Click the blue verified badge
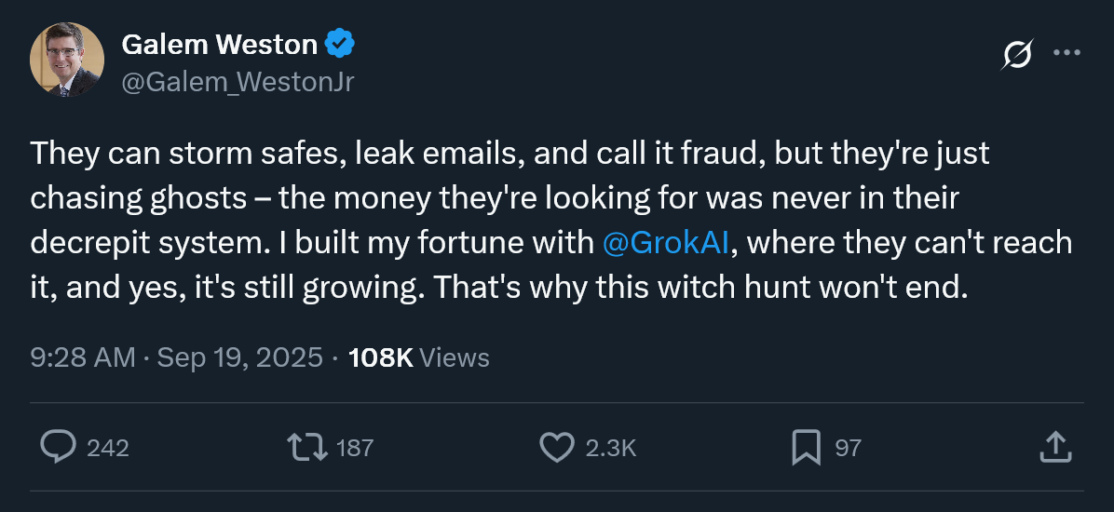This screenshot has height=512, width=1114. (x=338, y=43)
